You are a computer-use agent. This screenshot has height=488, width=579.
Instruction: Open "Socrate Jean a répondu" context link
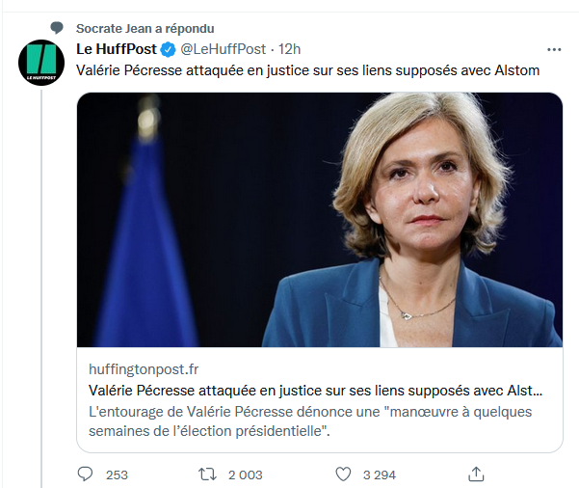click(x=145, y=27)
